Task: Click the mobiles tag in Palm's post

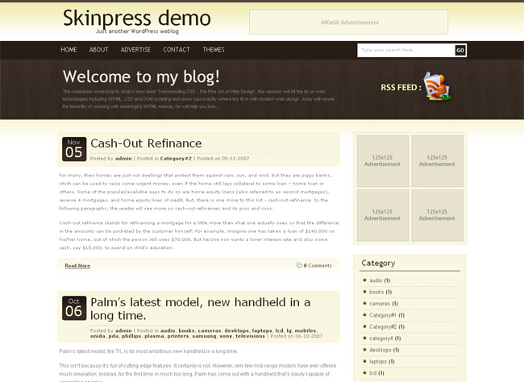Action: point(305,330)
